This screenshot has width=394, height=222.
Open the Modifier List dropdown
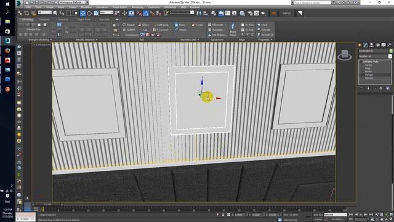click(x=375, y=56)
